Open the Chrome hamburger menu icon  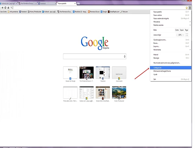[190, 8]
